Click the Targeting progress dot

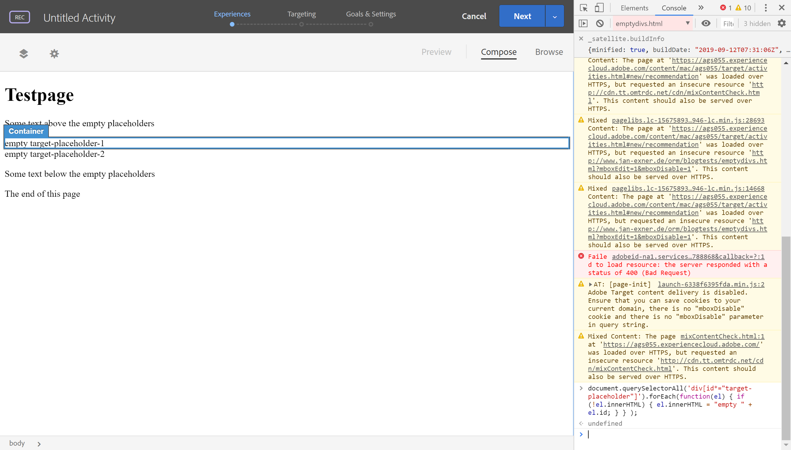point(301,24)
